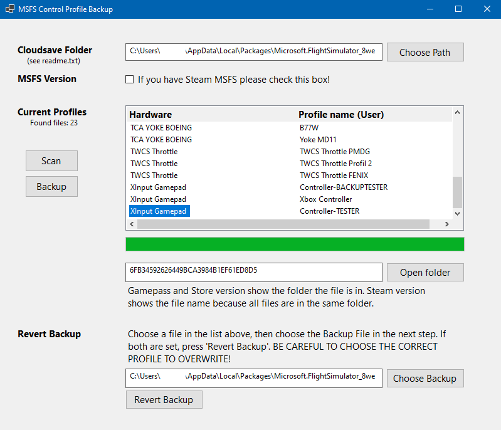Select the TCA YOKE BOEING row for B77W
This screenshot has width=501, height=430.
coord(290,128)
